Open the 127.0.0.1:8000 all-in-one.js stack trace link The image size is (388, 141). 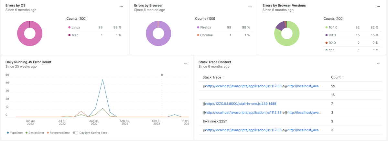pos(241,104)
